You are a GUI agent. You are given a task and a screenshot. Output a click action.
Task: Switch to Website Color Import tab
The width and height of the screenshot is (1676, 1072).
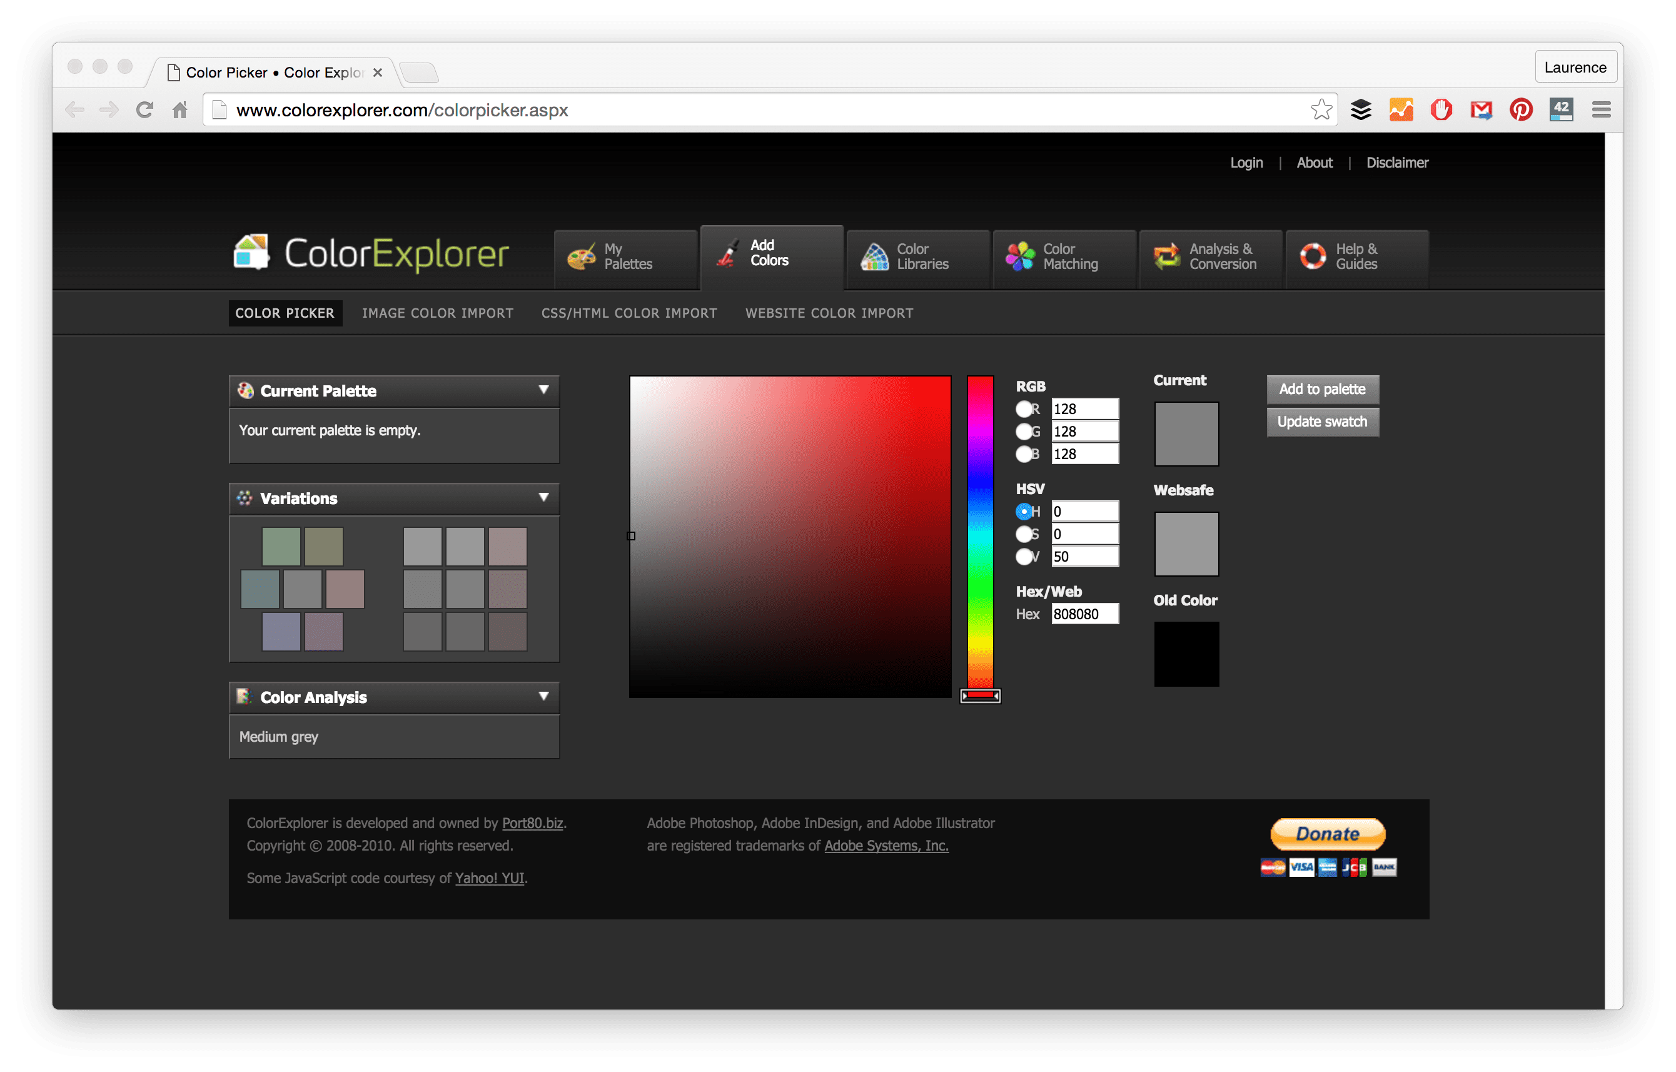point(829,313)
